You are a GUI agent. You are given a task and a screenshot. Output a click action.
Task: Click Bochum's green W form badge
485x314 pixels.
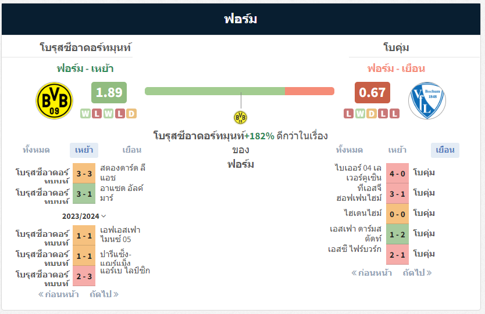click(360, 114)
